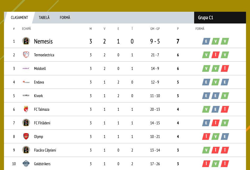The image size is (250, 170).
Task: Click the Endava logo icon
Action: point(26,82)
